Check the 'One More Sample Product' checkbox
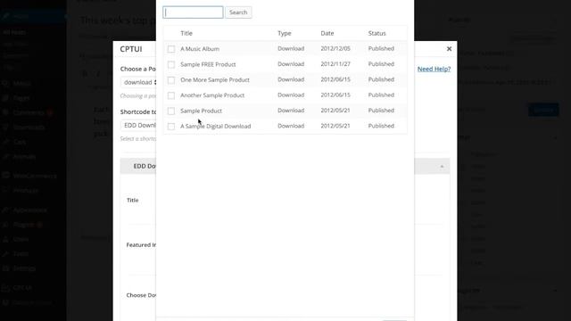571x321 pixels. click(x=171, y=79)
